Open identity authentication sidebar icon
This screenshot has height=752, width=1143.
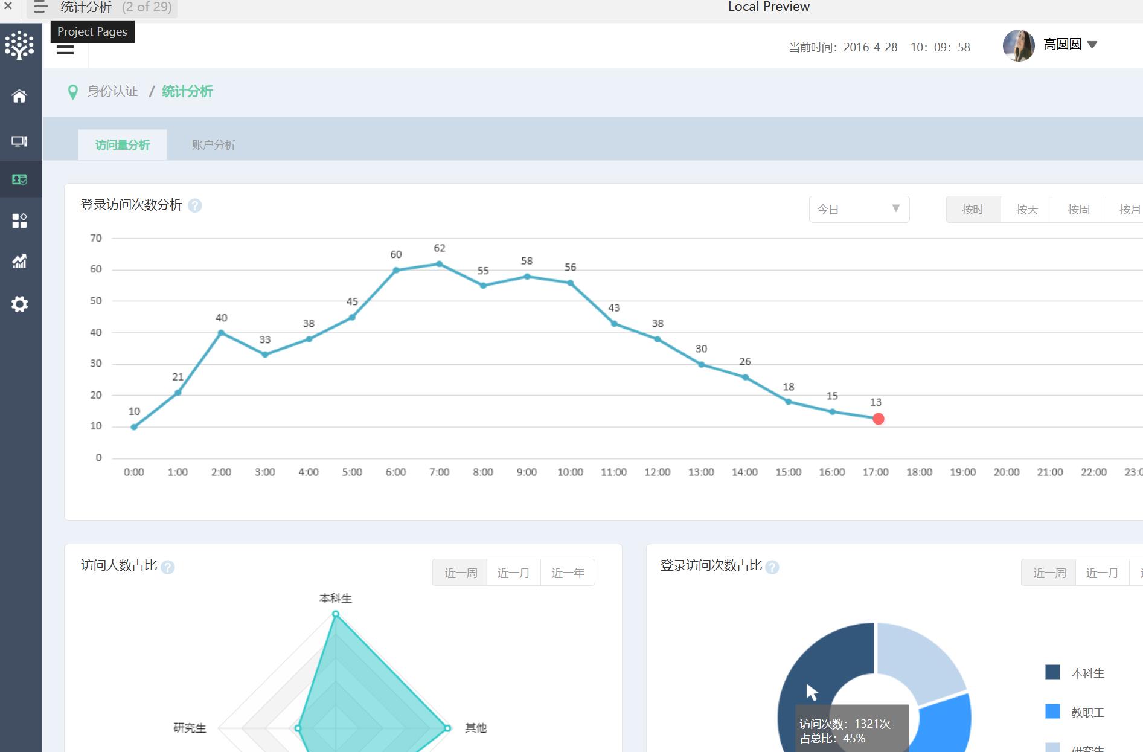(19, 179)
